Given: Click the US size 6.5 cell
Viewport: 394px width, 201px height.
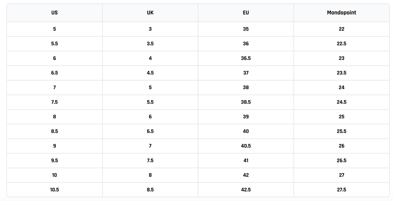Looking at the screenshot, I should click(x=54, y=73).
